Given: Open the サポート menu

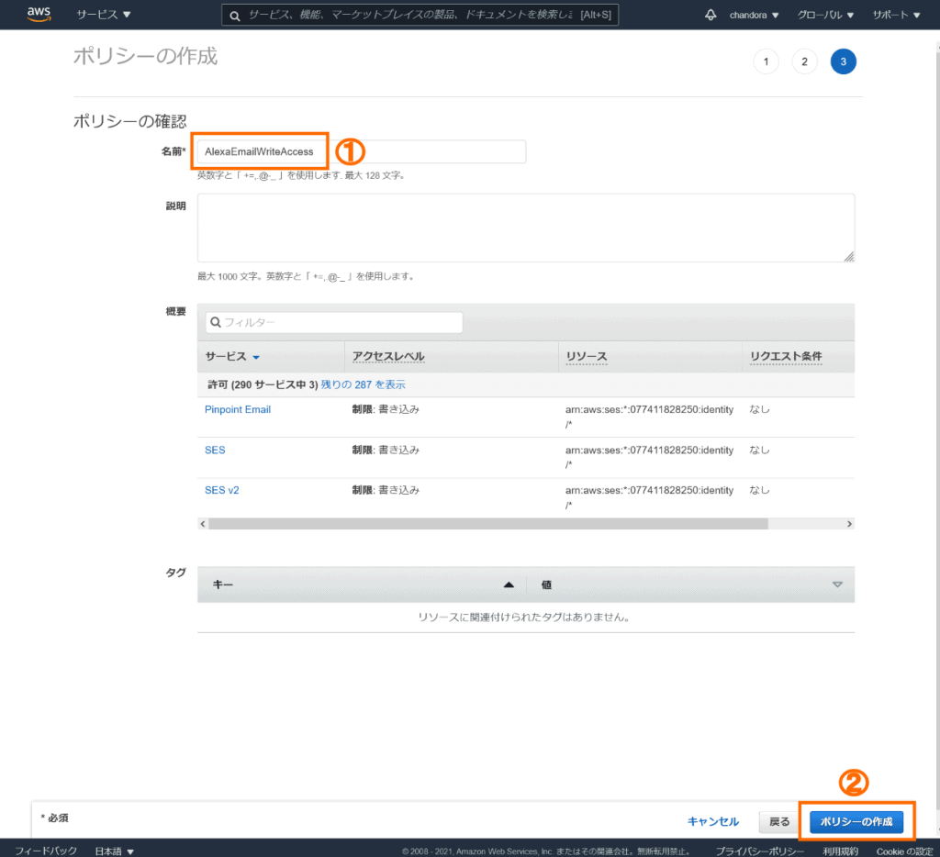Looking at the screenshot, I should (x=896, y=15).
